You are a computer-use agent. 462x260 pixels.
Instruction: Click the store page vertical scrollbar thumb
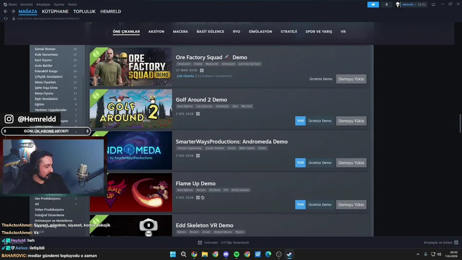460,123
